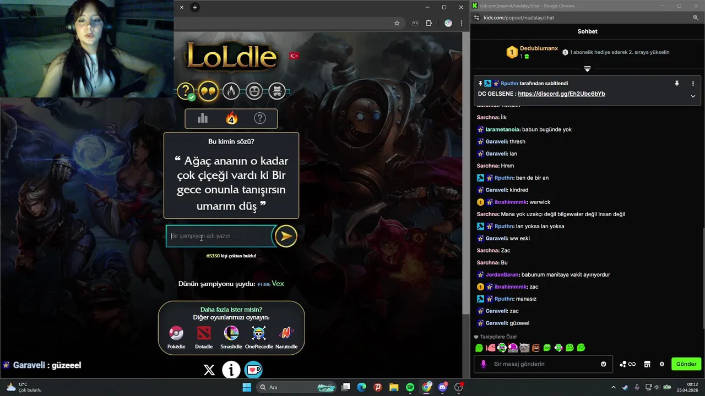
Task: Show hidden system tray icons
Action: (x=614, y=387)
